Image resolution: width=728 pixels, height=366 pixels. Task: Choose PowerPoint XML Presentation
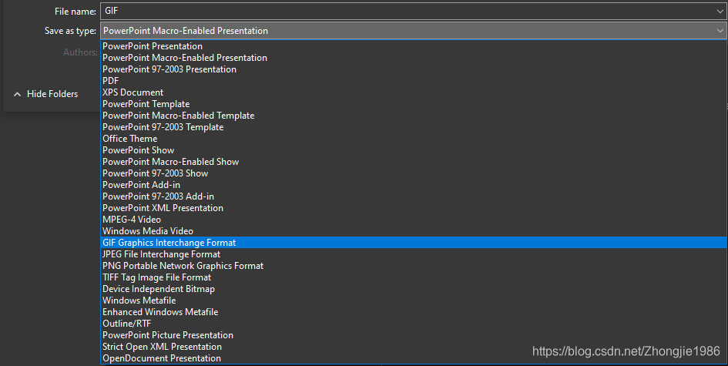coord(414,208)
